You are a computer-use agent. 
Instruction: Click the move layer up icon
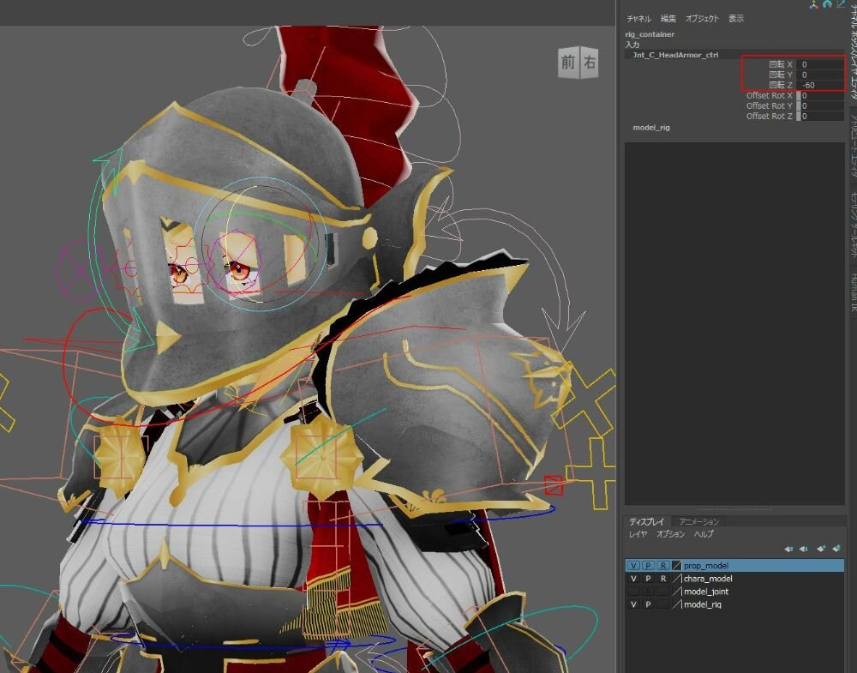click(788, 549)
